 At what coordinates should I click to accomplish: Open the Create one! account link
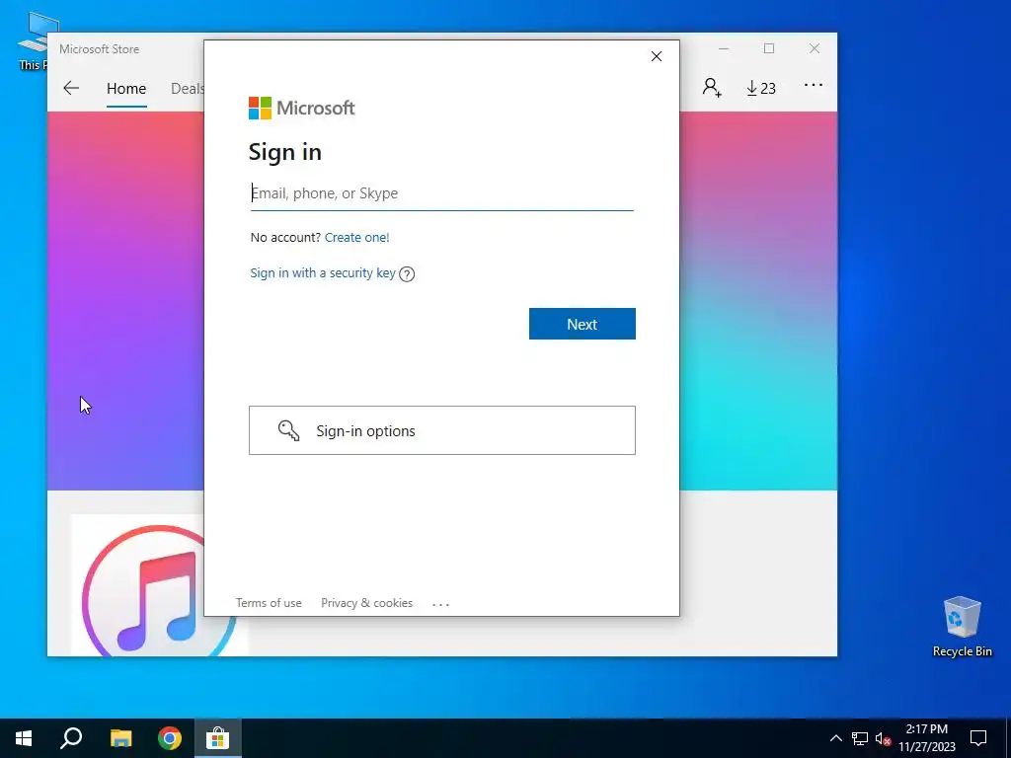pos(356,237)
